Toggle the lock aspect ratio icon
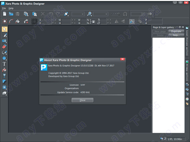 [93, 22]
